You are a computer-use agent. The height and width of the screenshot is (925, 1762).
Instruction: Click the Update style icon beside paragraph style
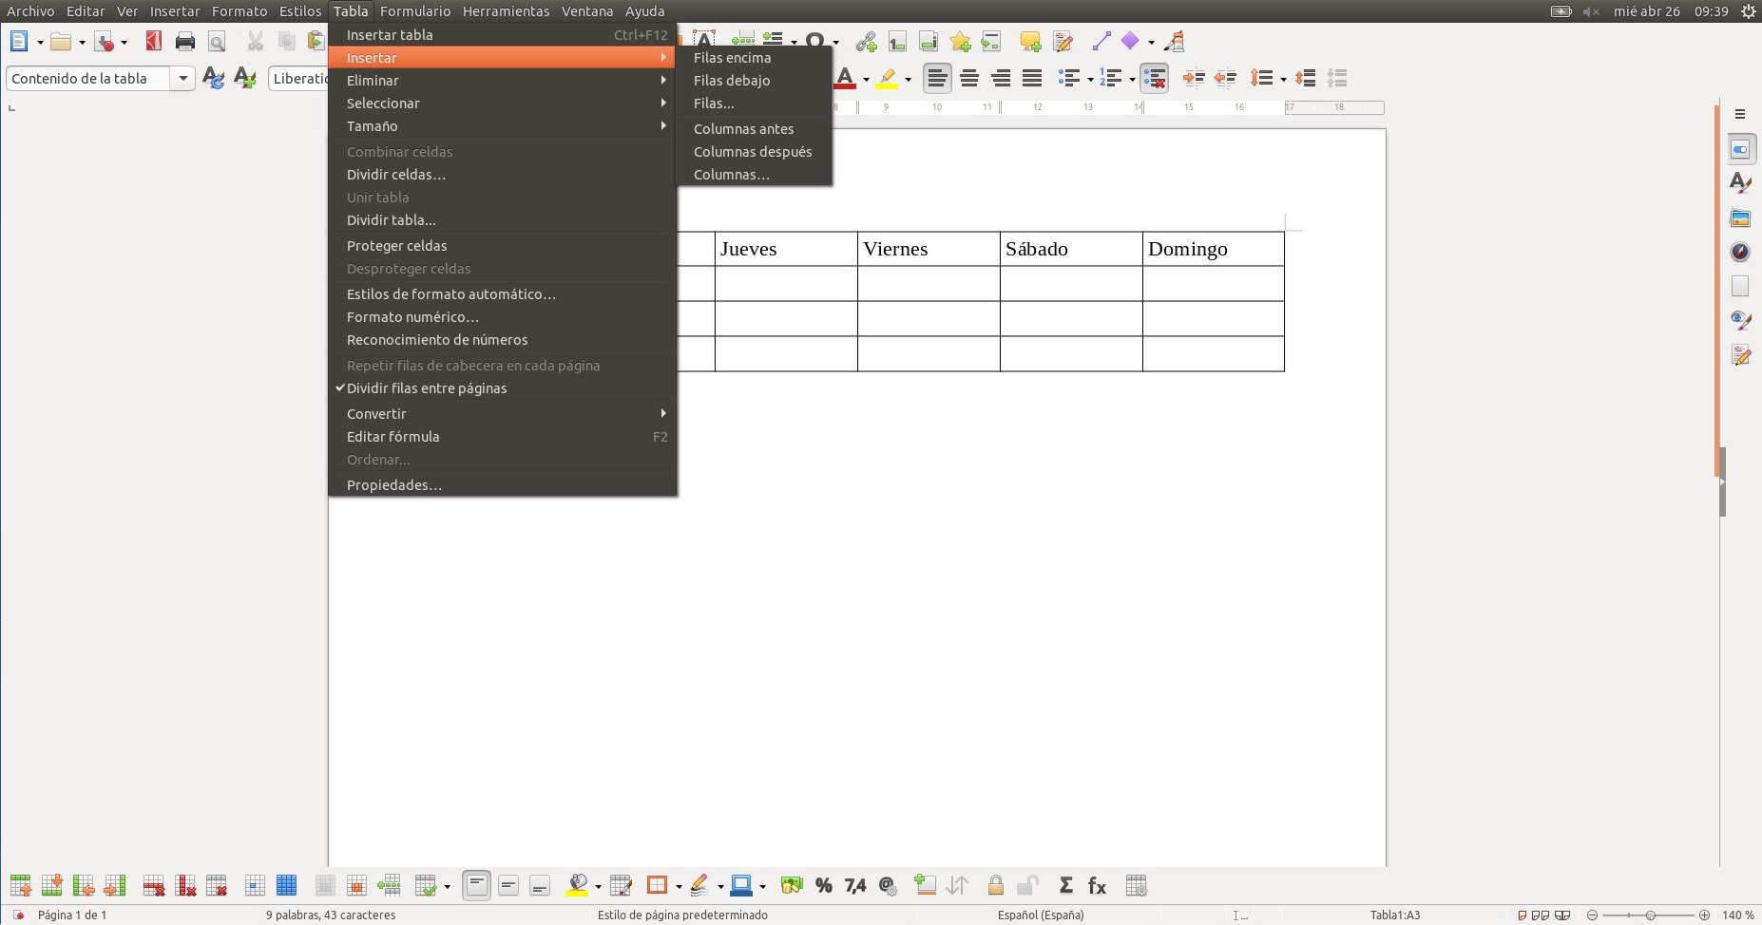tap(214, 78)
